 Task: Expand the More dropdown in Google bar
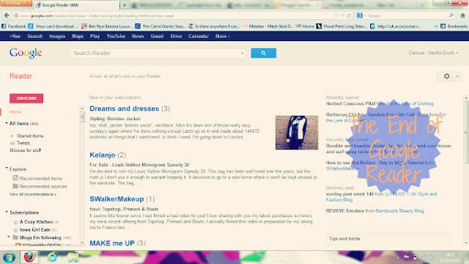[x=223, y=36]
